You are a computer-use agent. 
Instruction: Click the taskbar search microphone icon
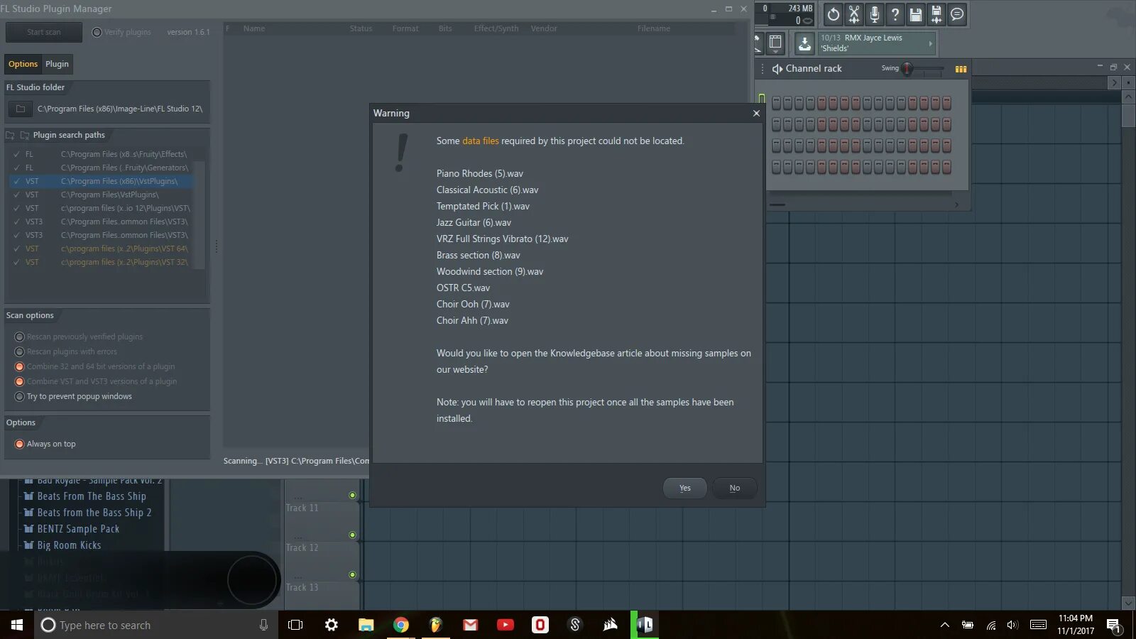tap(263, 625)
